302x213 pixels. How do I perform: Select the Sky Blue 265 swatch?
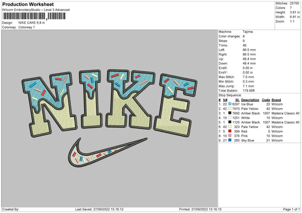coord(230,140)
